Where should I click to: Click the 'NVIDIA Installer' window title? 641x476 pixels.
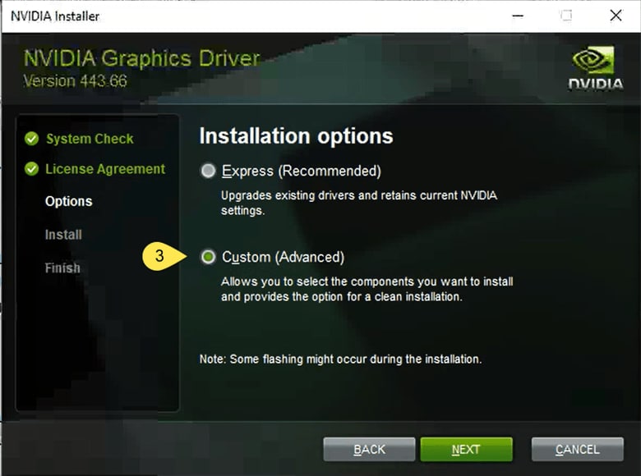[55, 16]
